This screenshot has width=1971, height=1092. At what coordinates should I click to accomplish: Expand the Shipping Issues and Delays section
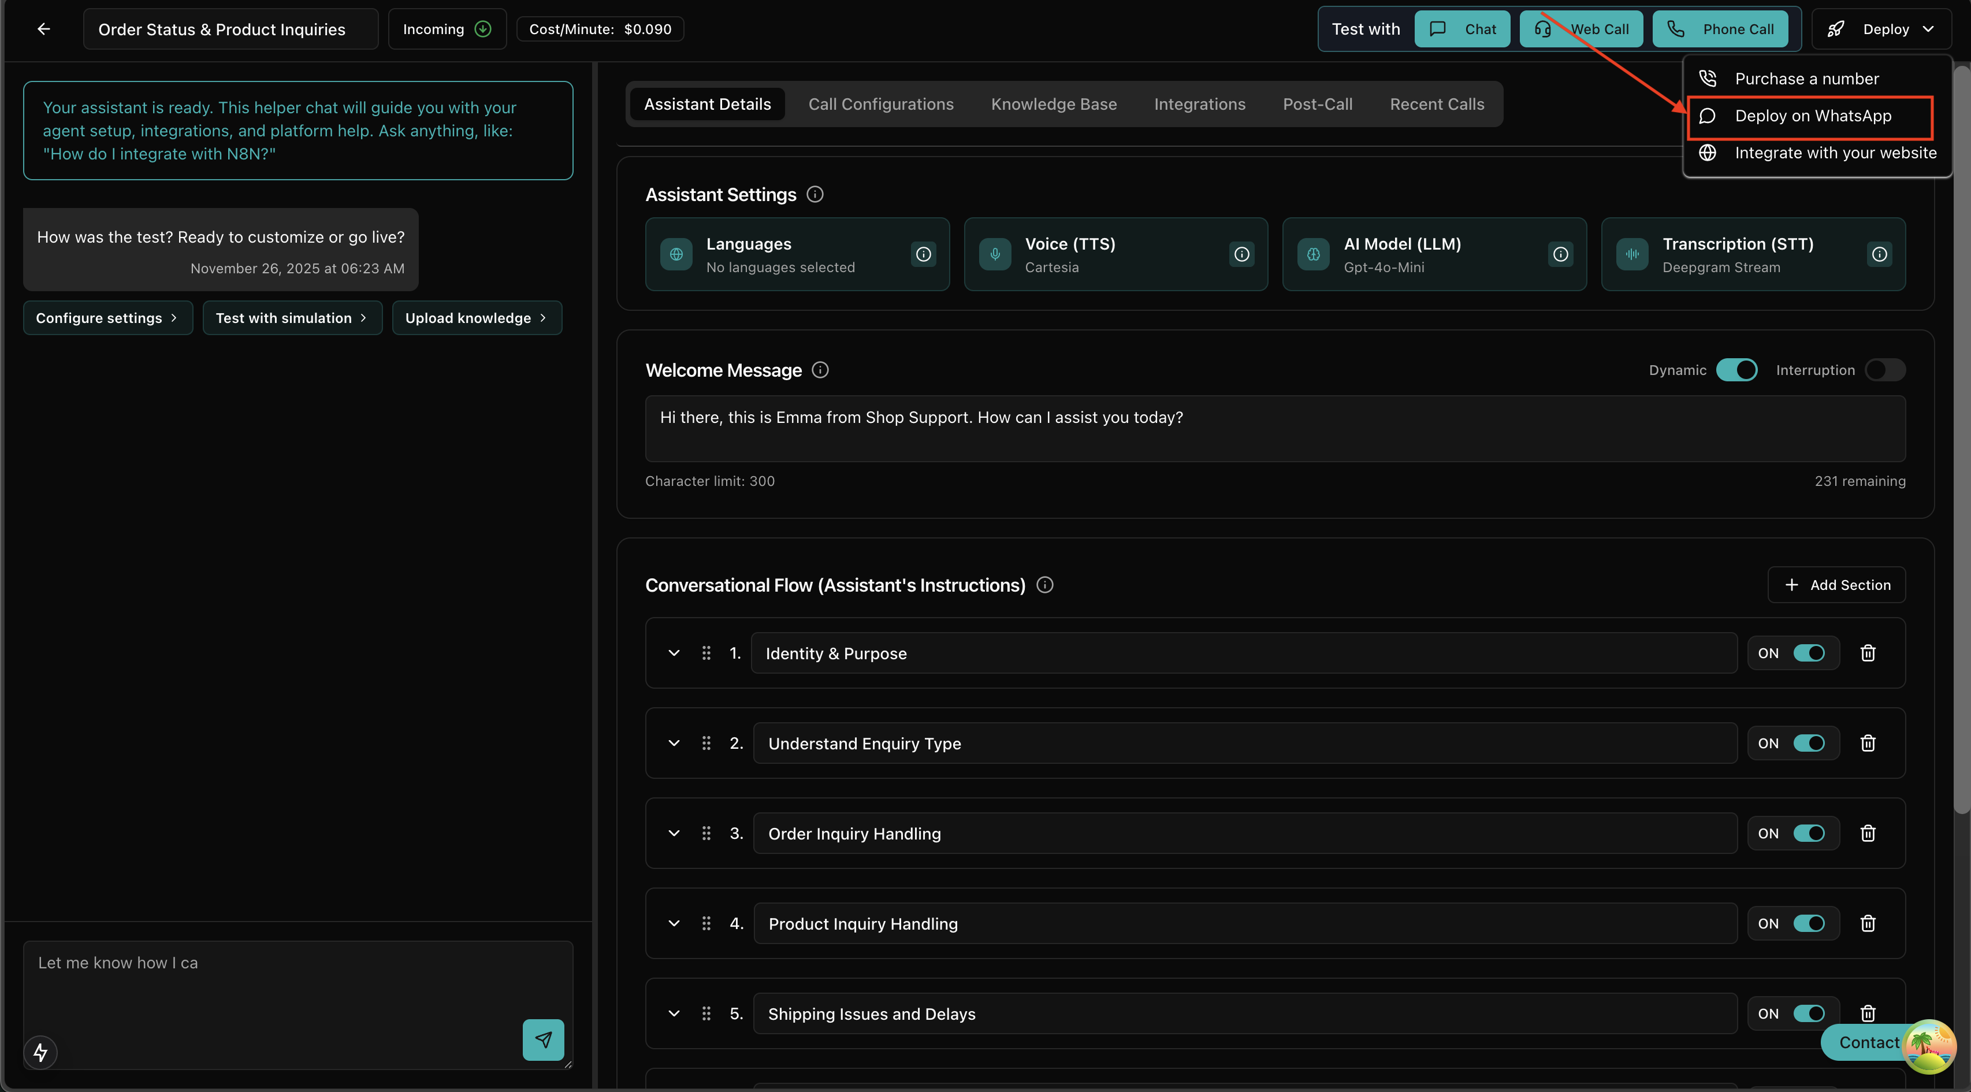pos(674,1013)
